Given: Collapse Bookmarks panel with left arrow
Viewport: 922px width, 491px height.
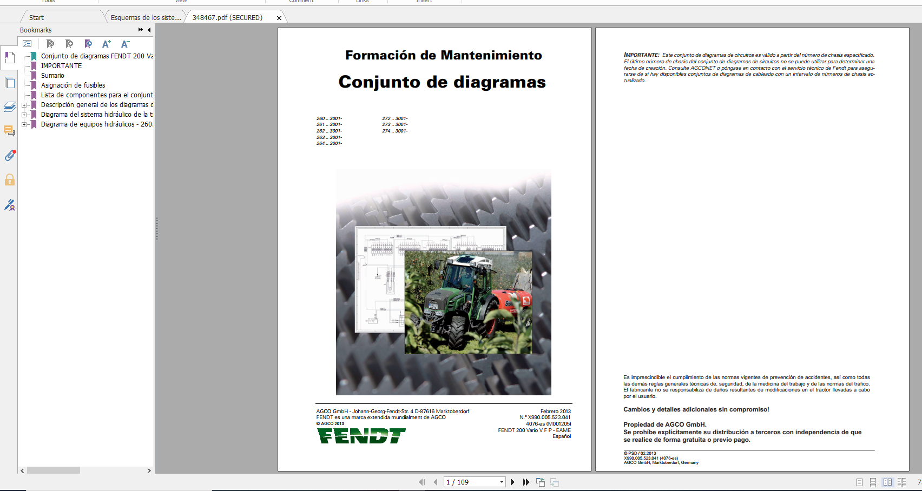Looking at the screenshot, I should (149, 30).
